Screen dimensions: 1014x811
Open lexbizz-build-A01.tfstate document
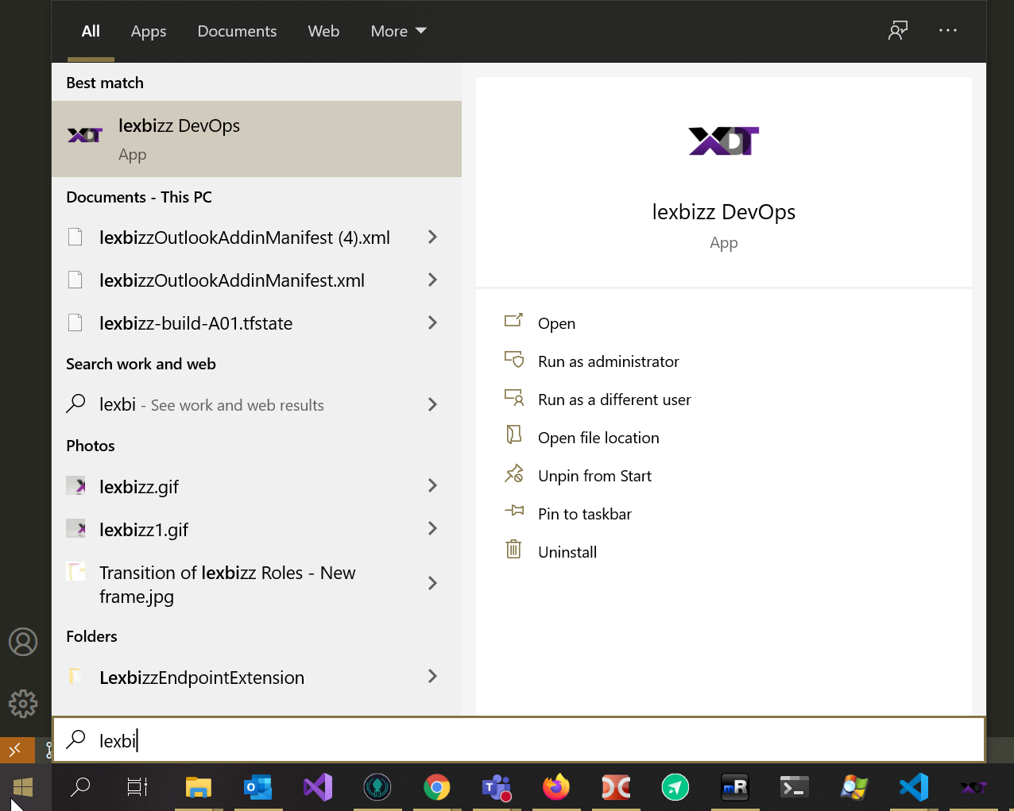[195, 323]
